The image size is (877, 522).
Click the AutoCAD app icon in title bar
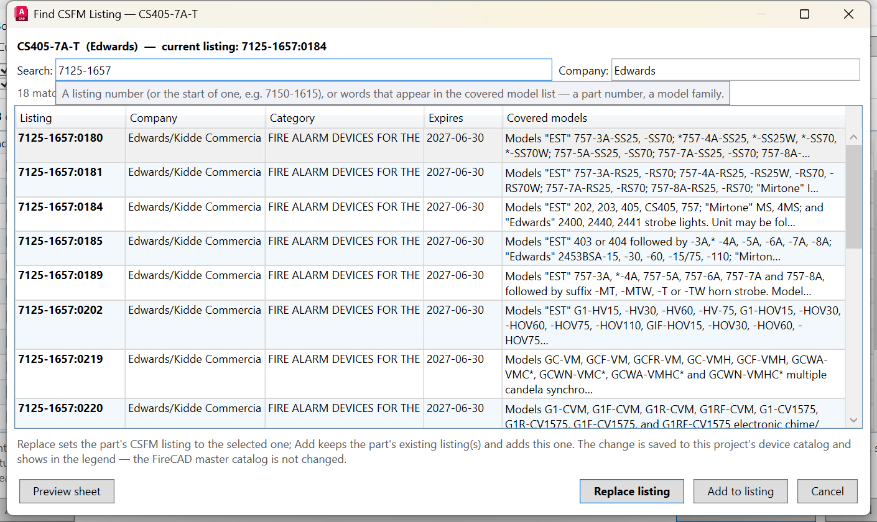pyautogui.click(x=21, y=14)
